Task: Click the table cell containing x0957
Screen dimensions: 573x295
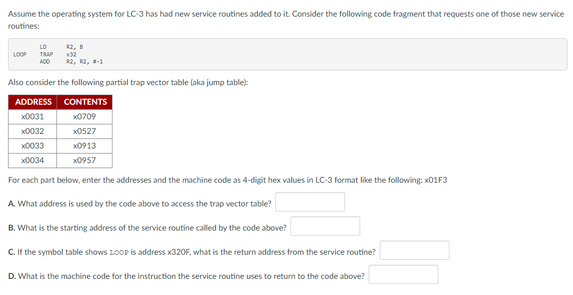Action: (84, 160)
